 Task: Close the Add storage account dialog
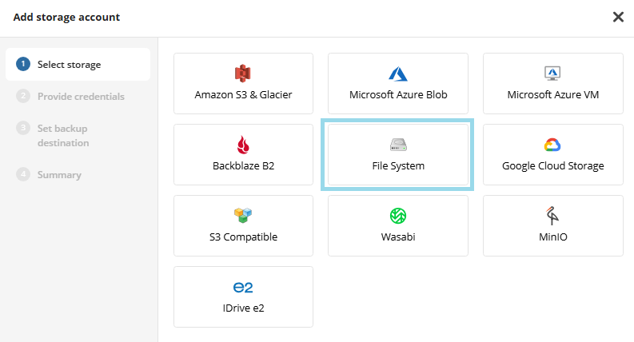(618, 17)
